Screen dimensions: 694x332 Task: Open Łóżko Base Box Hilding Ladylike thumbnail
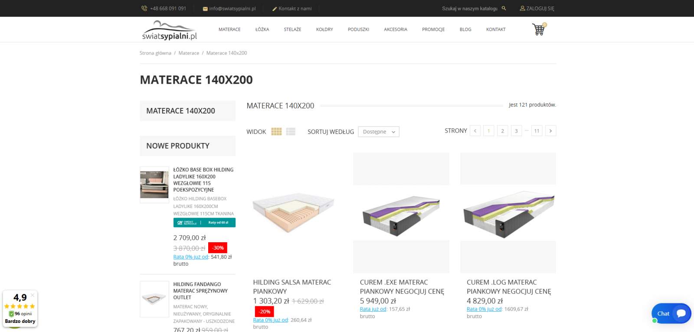click(154, 185)
